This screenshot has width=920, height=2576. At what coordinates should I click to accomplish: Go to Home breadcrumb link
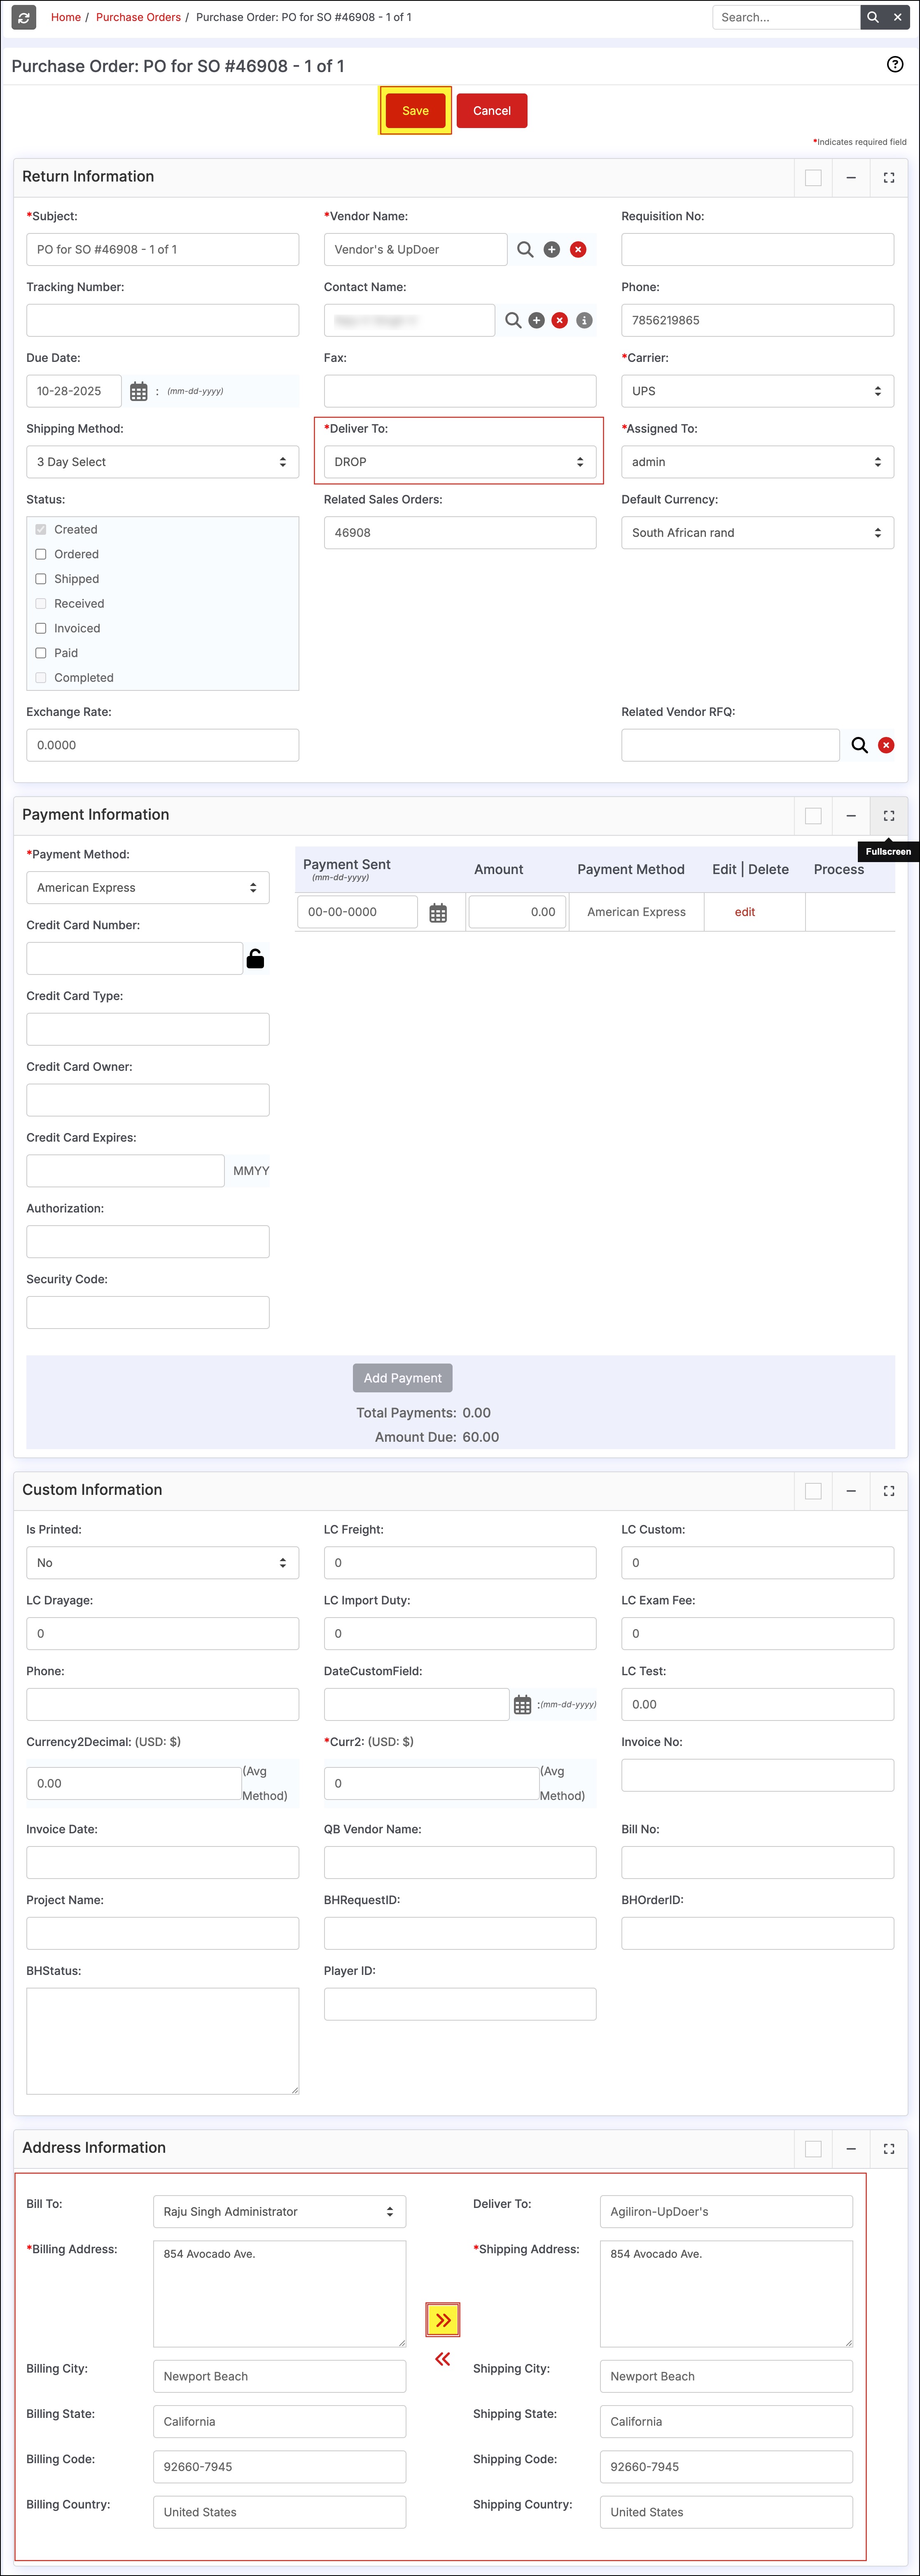point(66,17)
